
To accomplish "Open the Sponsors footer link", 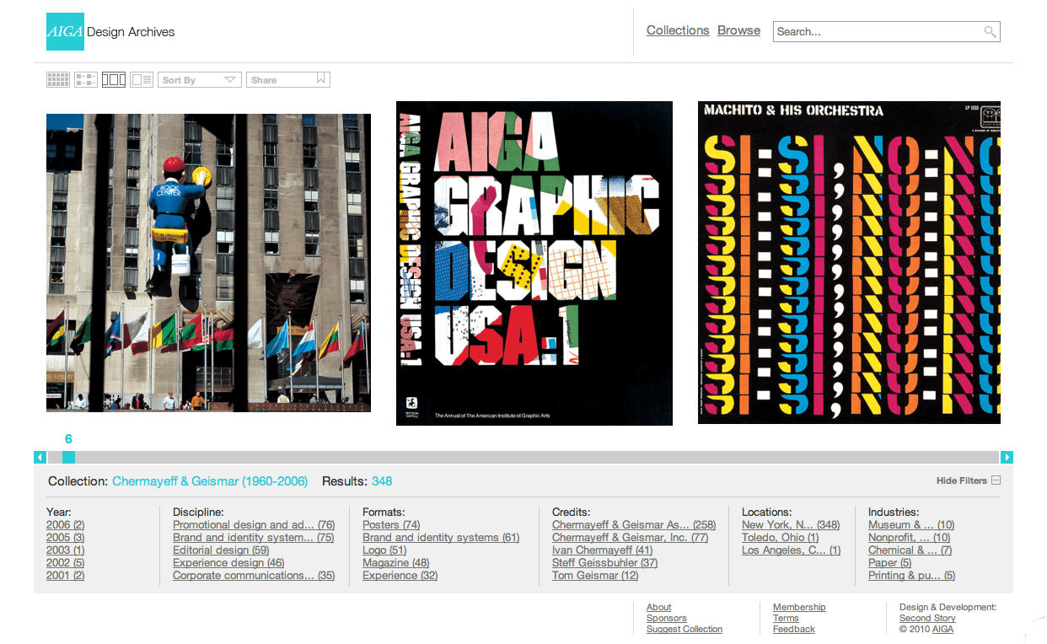I will pyautogui.click(x=667, y=618).
